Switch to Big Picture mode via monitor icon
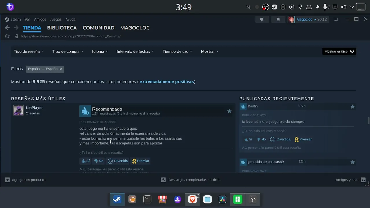370x208 pixels. click(x=336, y=19)
